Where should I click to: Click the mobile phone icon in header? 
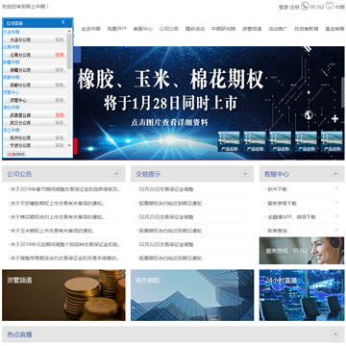click(x=329, y=6)
